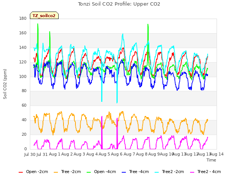Click the Aug 4 x-axis tick label
This screenshot has width=239, height=179.
click(x=92, y=154)
